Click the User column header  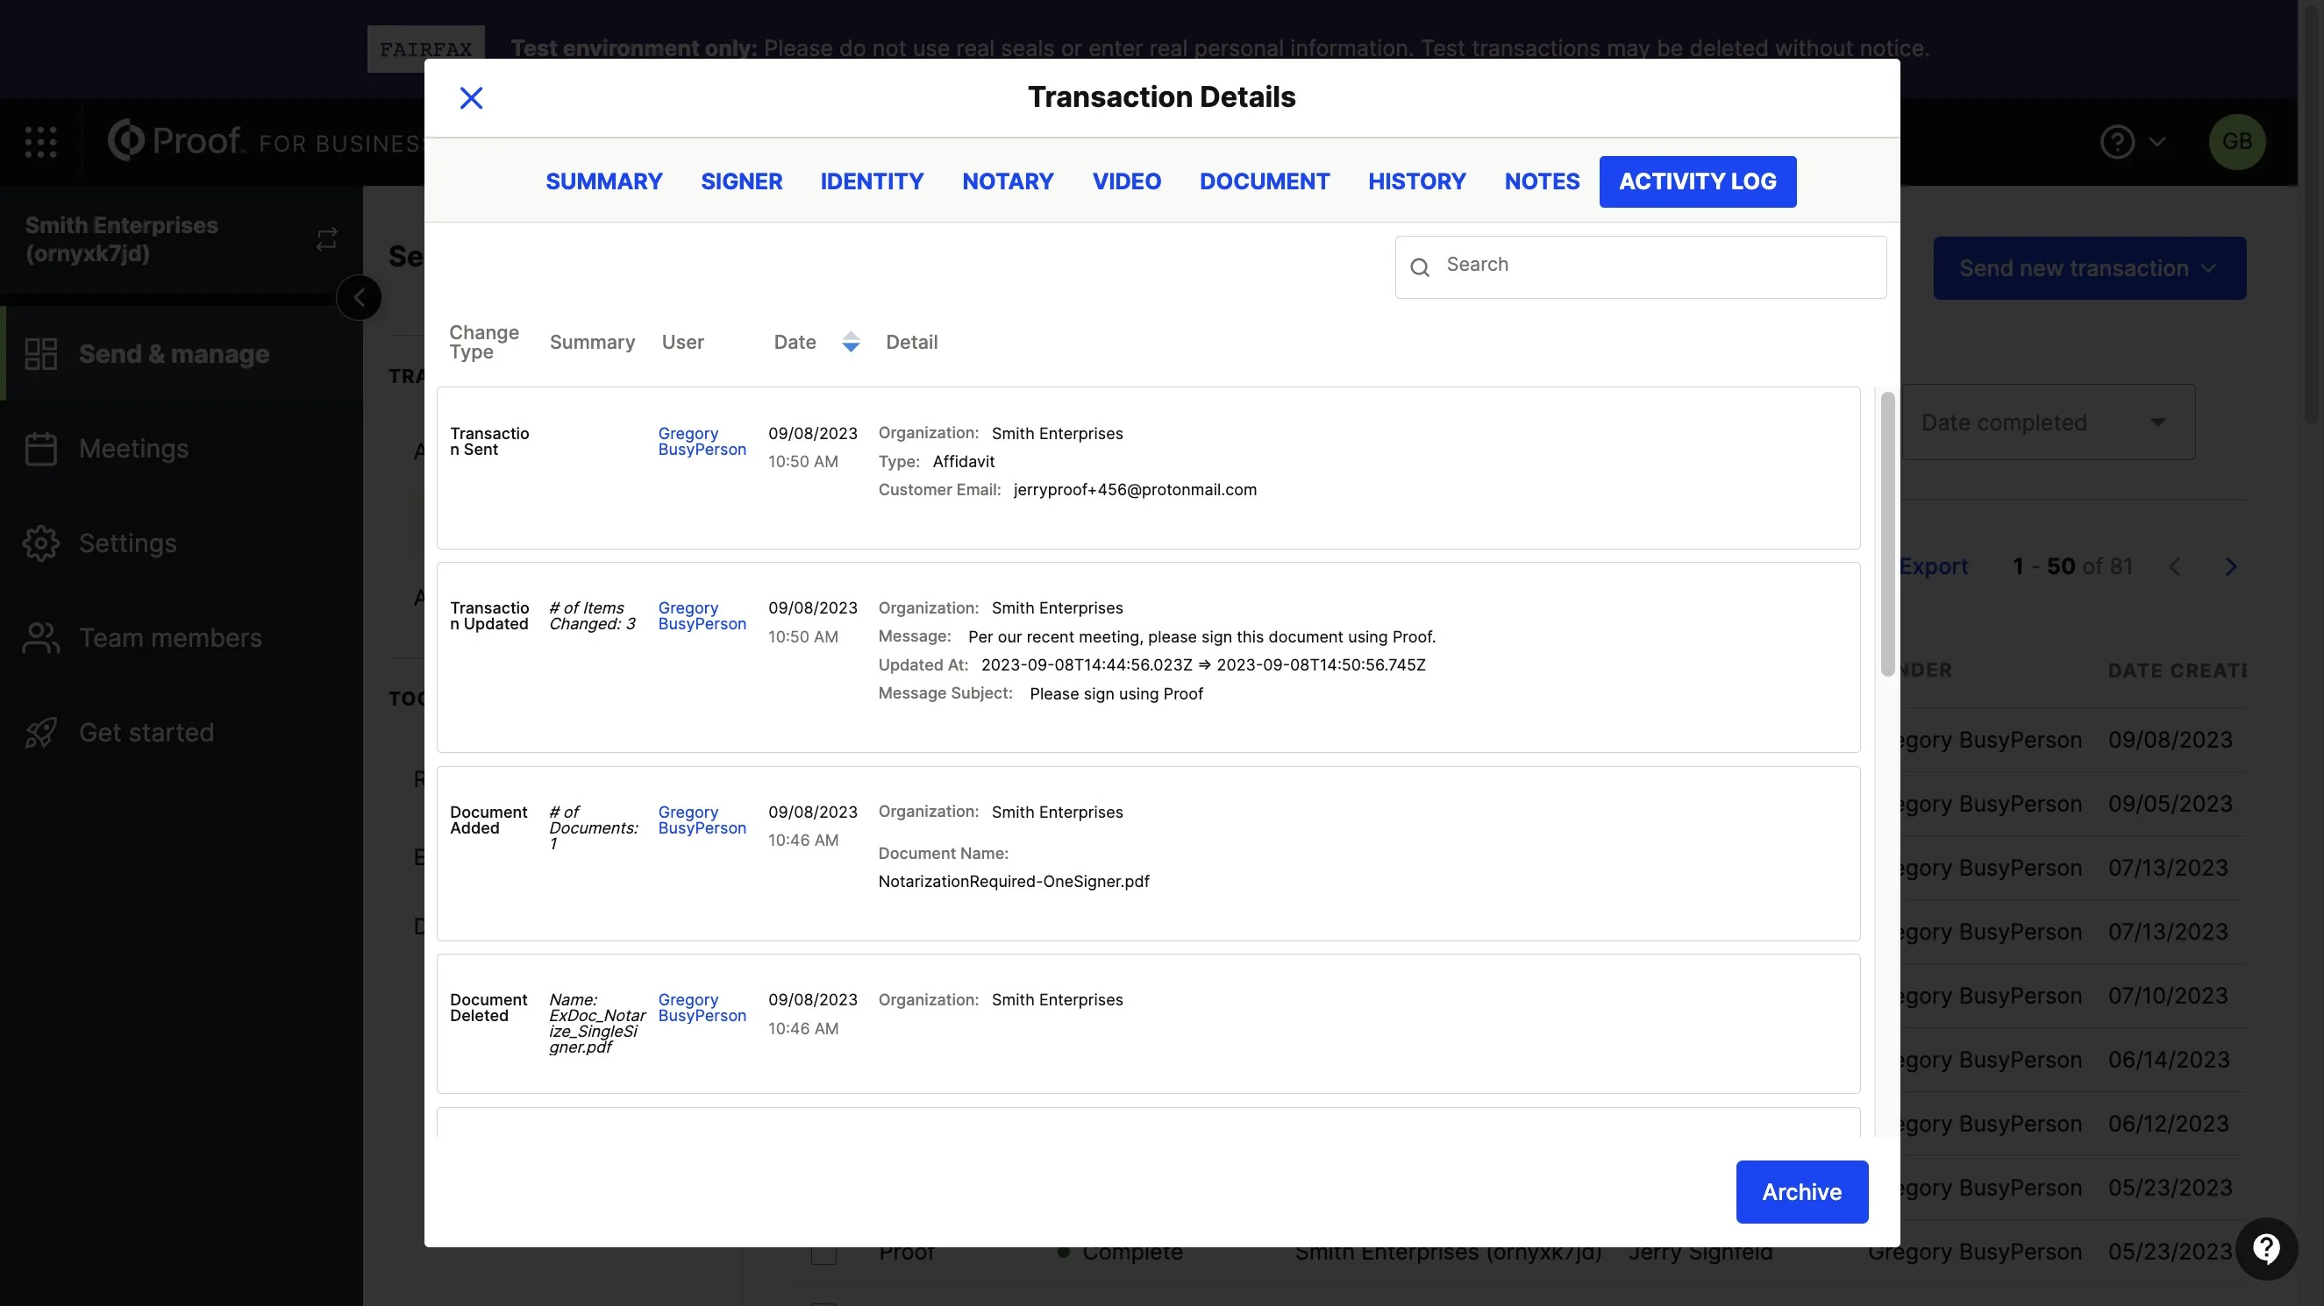point(682,342)
